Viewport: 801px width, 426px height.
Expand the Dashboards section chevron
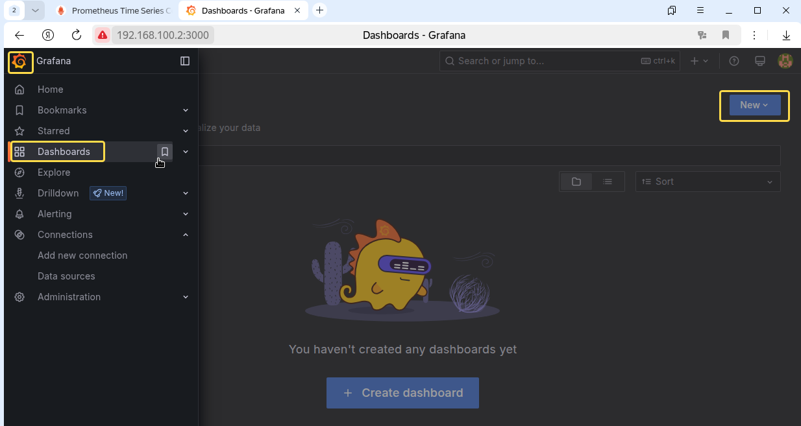186,152
